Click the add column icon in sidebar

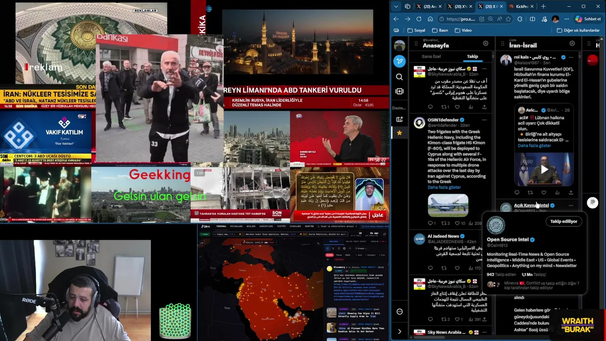click(x=400, y=91)
